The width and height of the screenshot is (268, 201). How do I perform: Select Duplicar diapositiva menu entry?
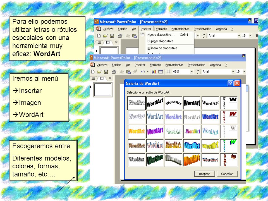click(166, 41)
